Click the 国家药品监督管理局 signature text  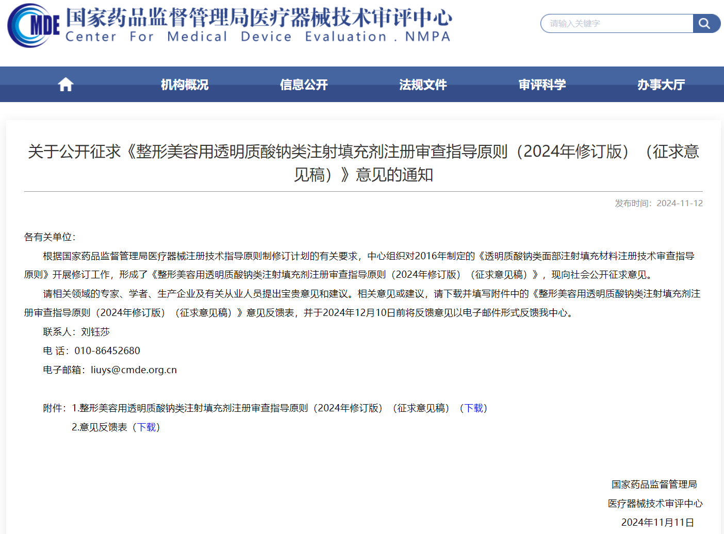point(653,483)
